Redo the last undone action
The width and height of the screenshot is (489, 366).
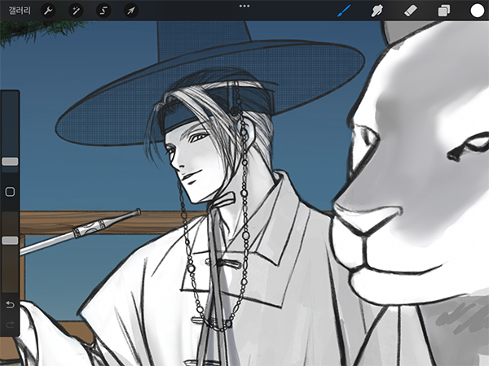pyautogui.click(x=10, y=325)
